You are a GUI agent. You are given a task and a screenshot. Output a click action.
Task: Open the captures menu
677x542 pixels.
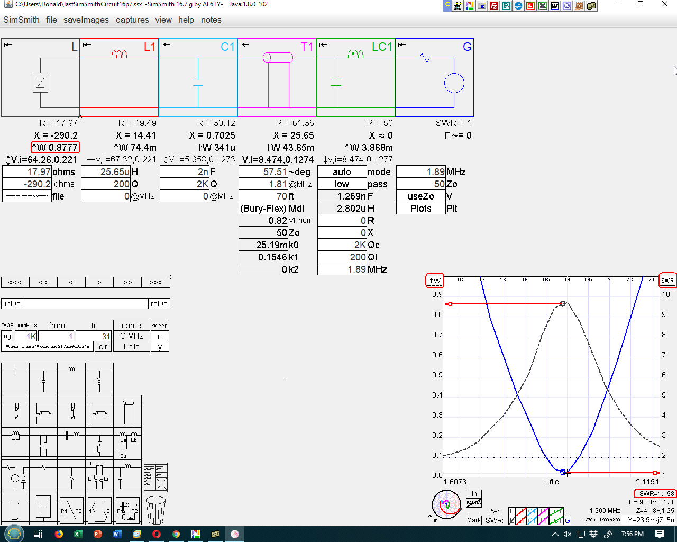pyautogui.click(x=132, y=20)
